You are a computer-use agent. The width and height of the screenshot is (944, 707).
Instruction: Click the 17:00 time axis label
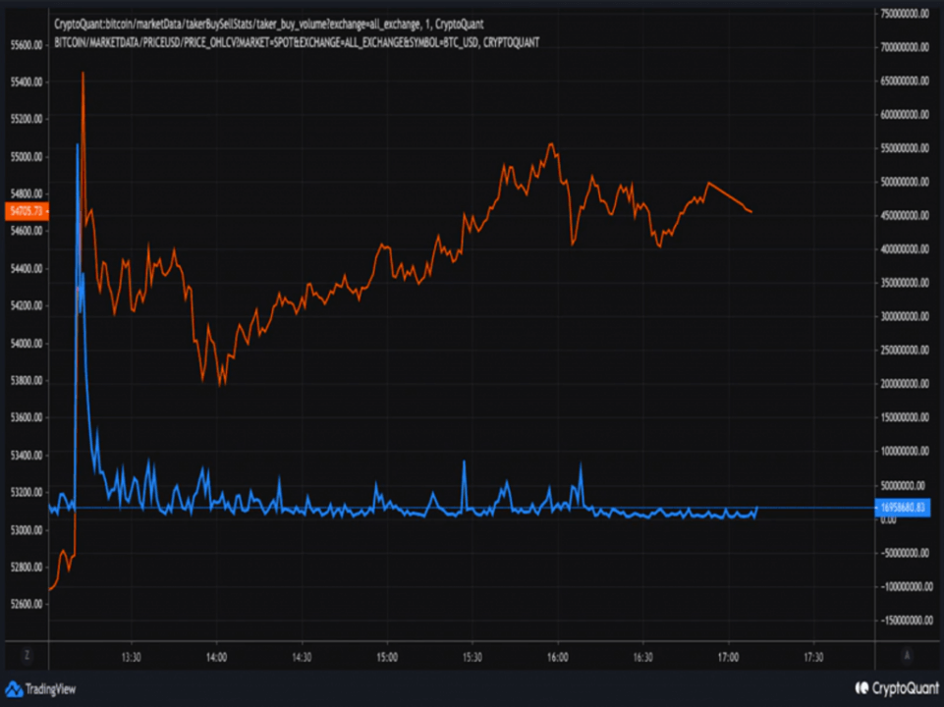click(x=728, y=657)
